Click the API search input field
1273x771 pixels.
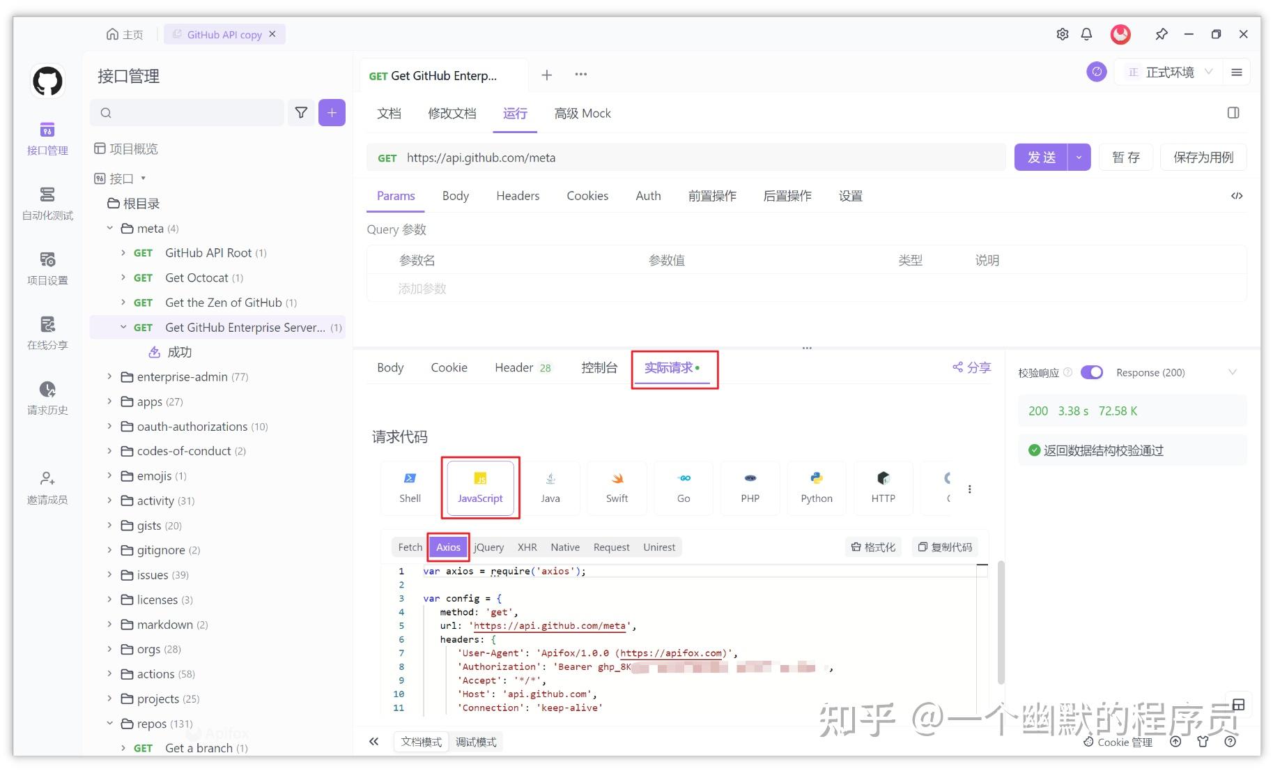click(187, 112)
